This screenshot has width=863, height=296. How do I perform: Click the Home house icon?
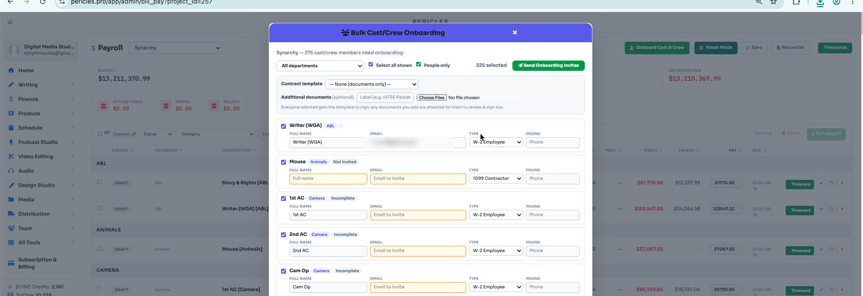(11, 70)
